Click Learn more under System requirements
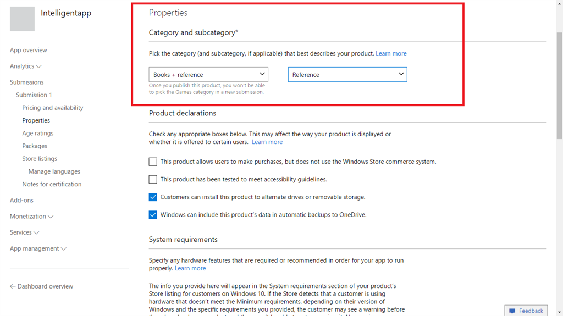This screenshot has height=316, width=563. [190, 268]
